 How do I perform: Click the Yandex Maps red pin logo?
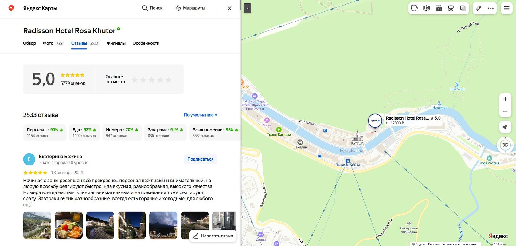click(x=11, y=8)
